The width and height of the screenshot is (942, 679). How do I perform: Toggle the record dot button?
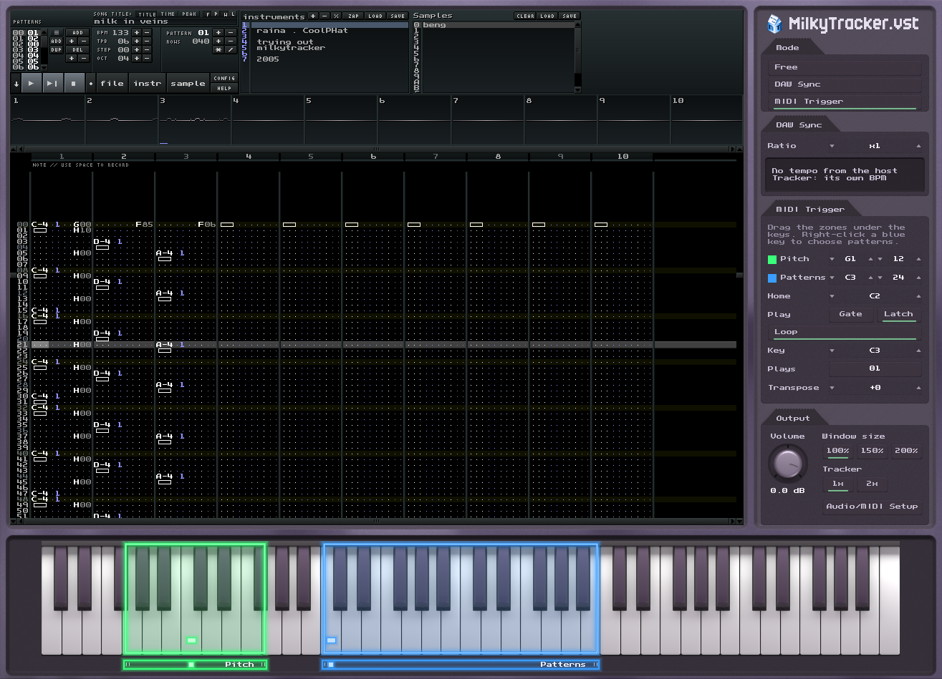click(x=91, y=84)
